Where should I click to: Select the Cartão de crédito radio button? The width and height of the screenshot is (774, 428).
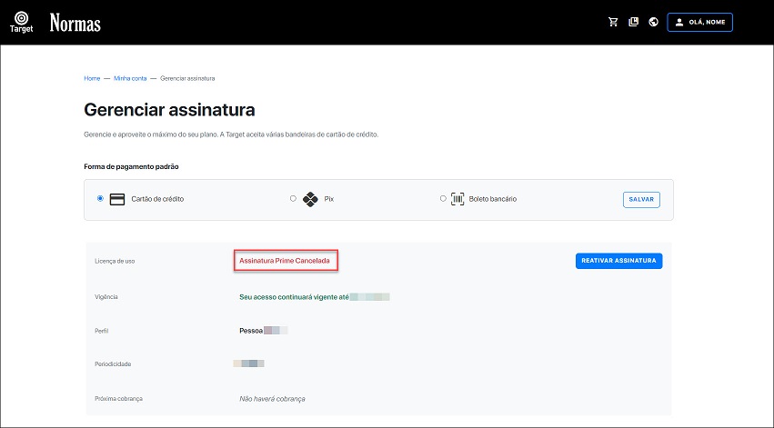pos(100,198)
